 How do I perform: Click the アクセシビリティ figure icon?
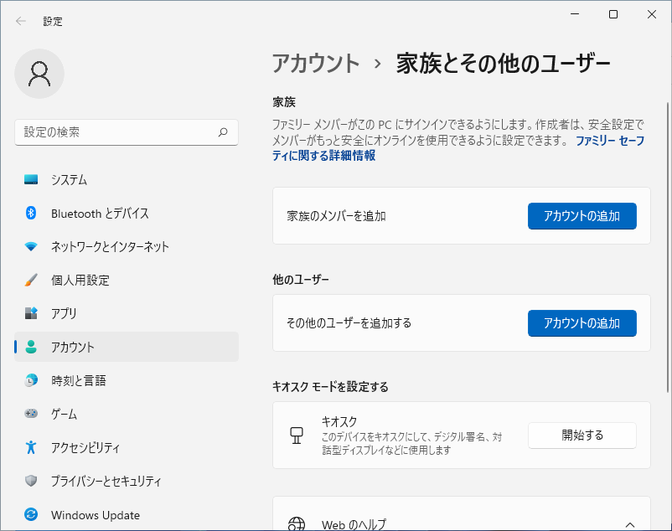coord(31,447)
